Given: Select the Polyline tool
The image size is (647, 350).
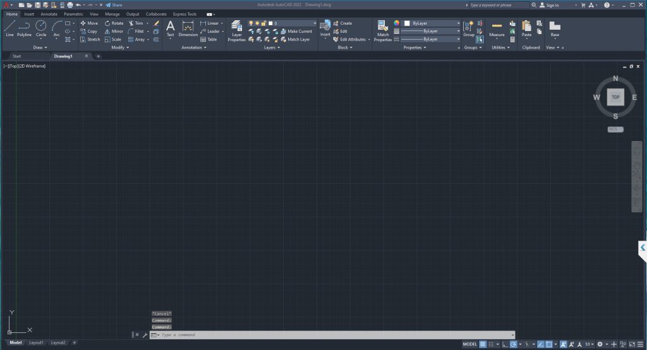Looking at the screenshot, I should pos(24,28).
